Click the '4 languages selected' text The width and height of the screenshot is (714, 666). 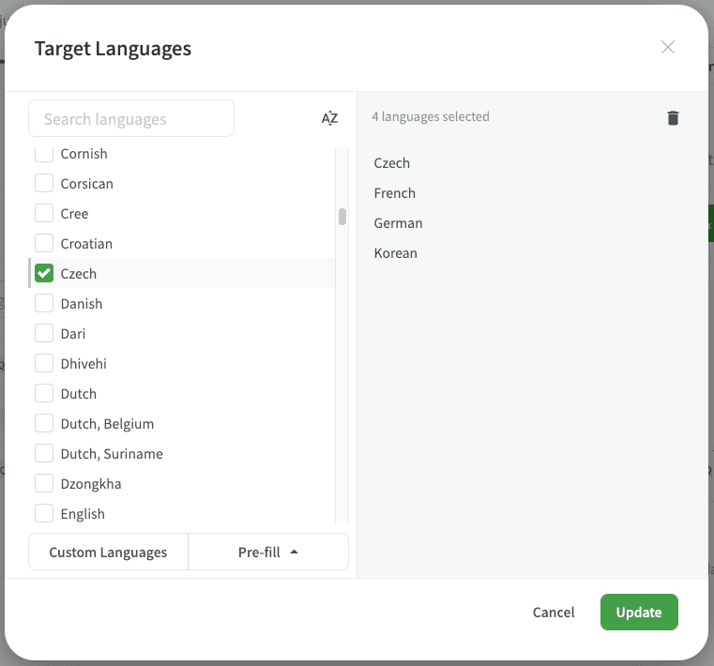(431, 117)
